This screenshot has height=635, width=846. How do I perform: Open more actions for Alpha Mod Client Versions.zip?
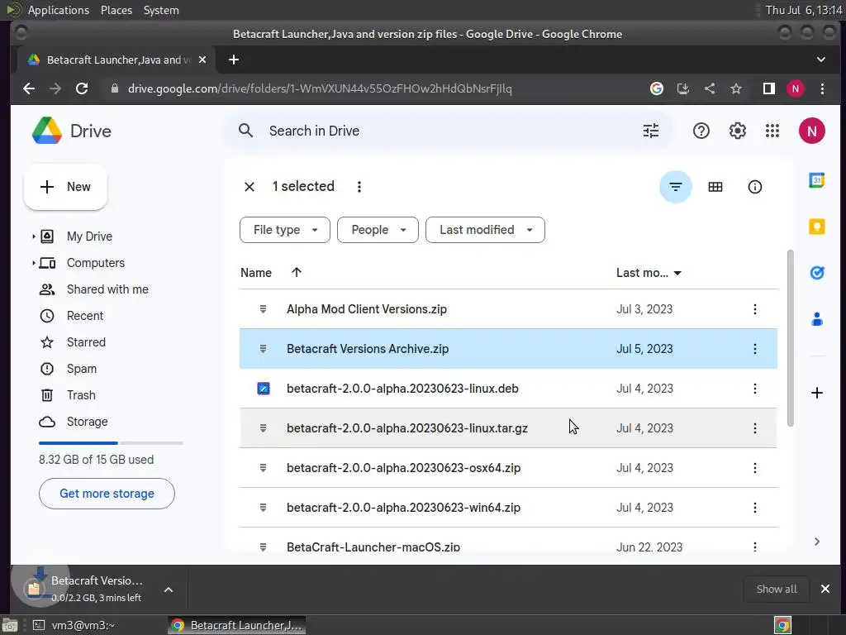(x=754, y=309)
